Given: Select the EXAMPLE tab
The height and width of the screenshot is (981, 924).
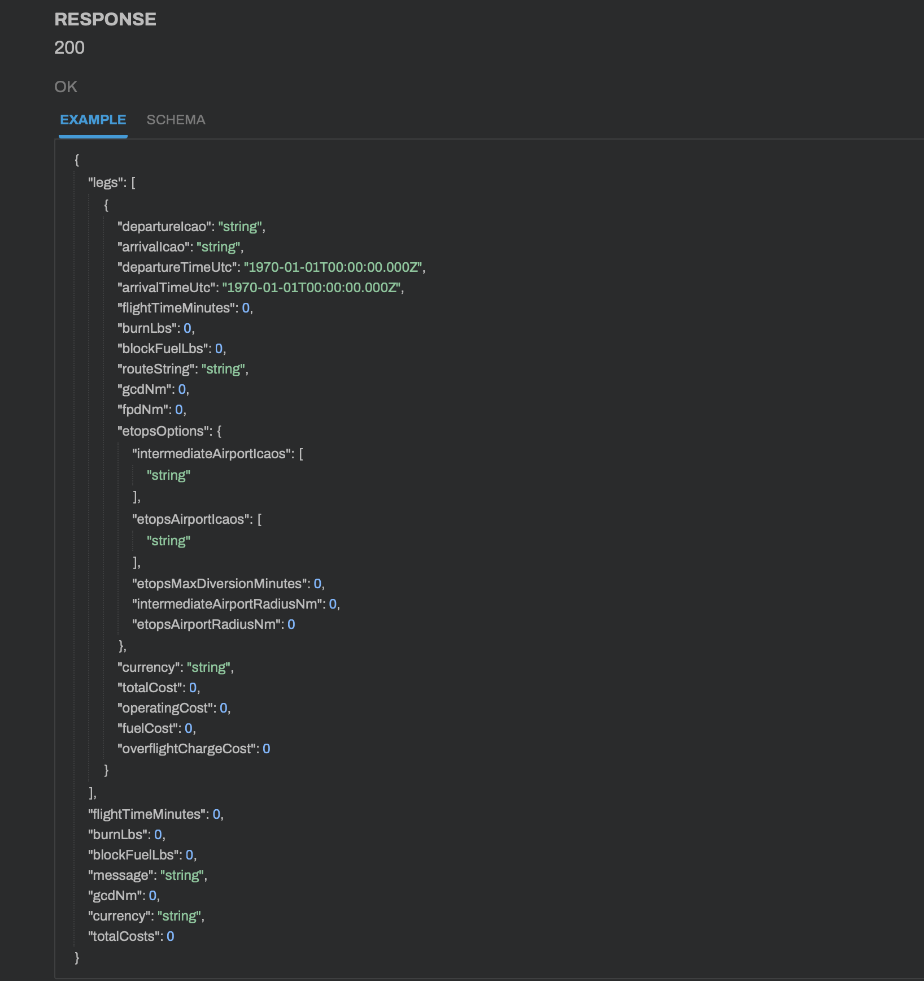Looking at the screenshot, I should pos(93,120).
